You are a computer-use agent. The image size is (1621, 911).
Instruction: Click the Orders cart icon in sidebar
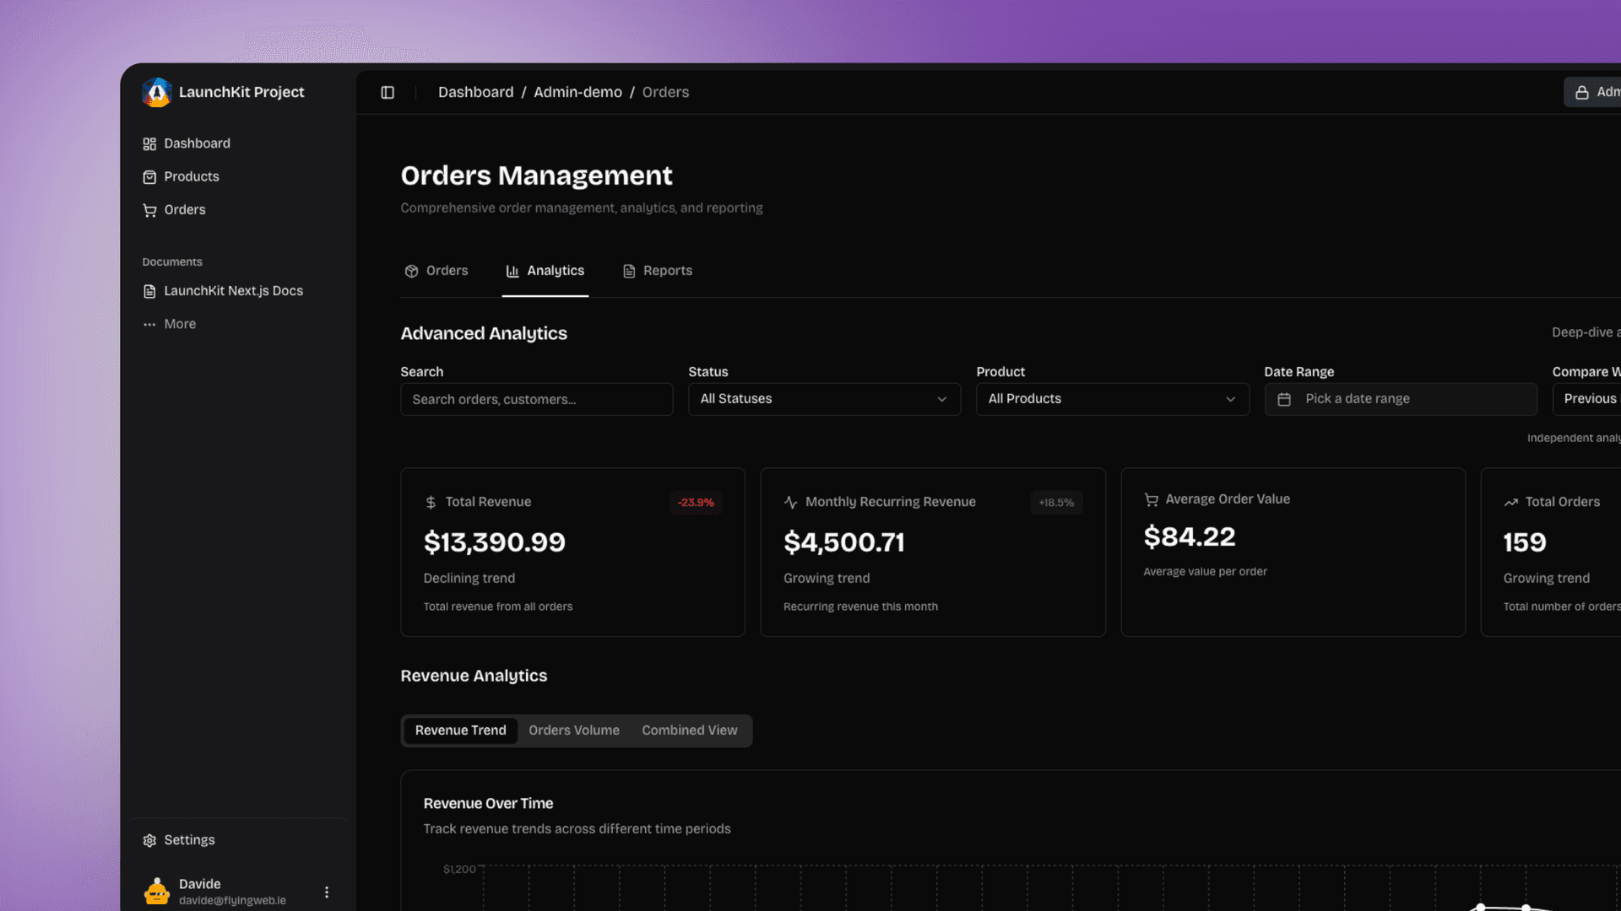pyautogui.click(x=149, y=210)
